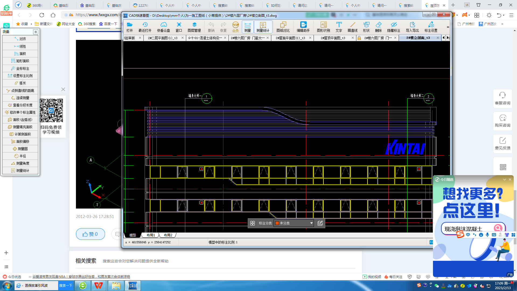Open a file with the 打开 toolbar icon
Screen dimensions: 517x291
click(x=130, y=27)
